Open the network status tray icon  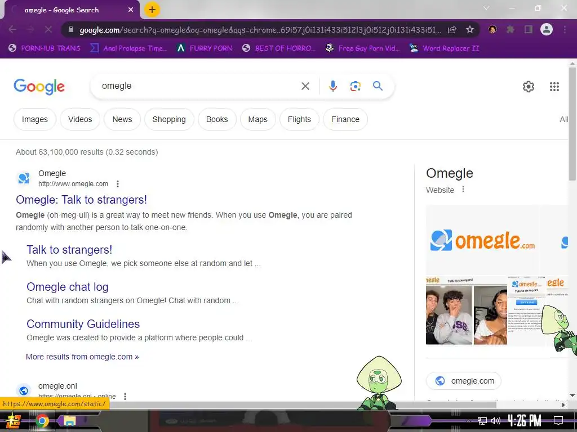[x=482, y=421]
